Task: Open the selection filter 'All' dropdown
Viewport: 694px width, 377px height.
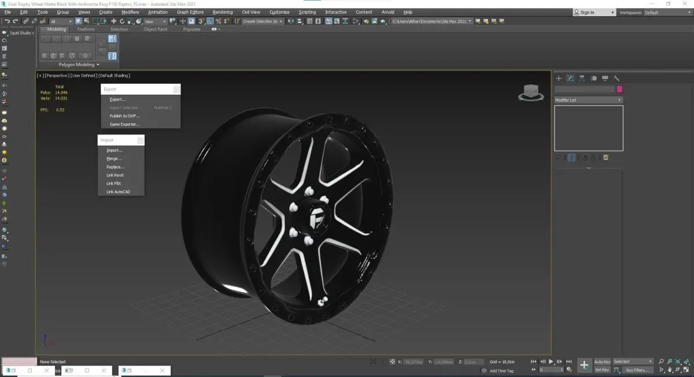Action: 61,21
